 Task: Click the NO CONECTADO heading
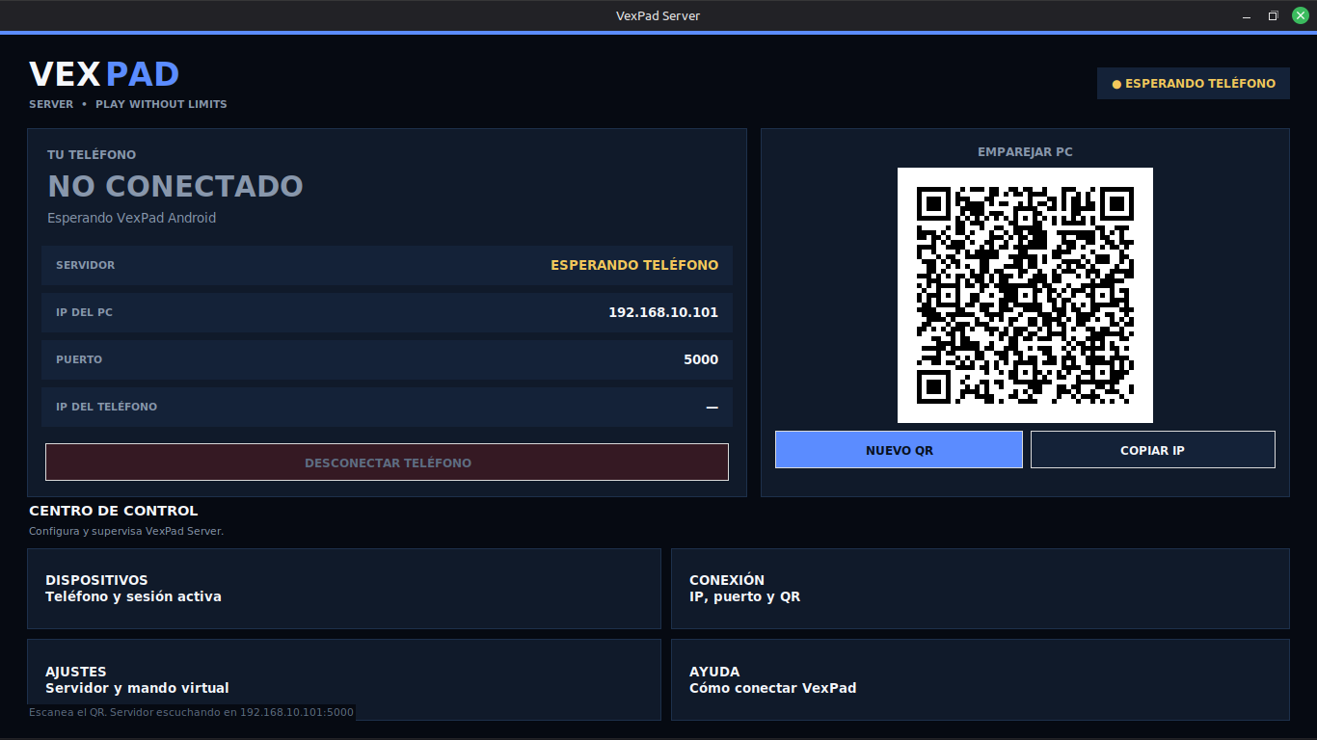pos(175,186)
